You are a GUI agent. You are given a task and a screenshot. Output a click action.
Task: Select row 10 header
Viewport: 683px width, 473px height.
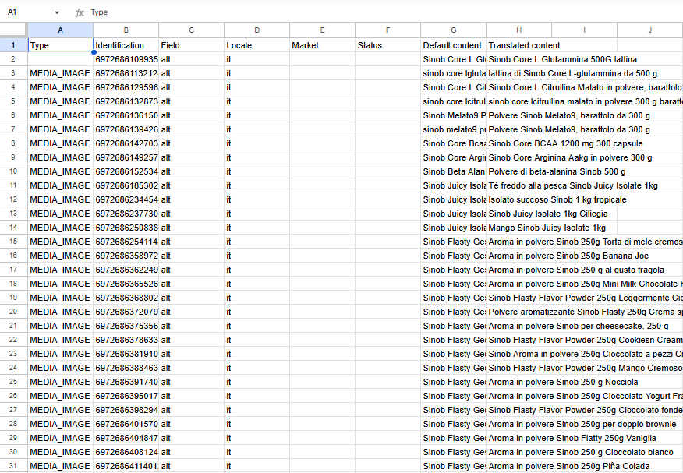[x=13, y=171]
